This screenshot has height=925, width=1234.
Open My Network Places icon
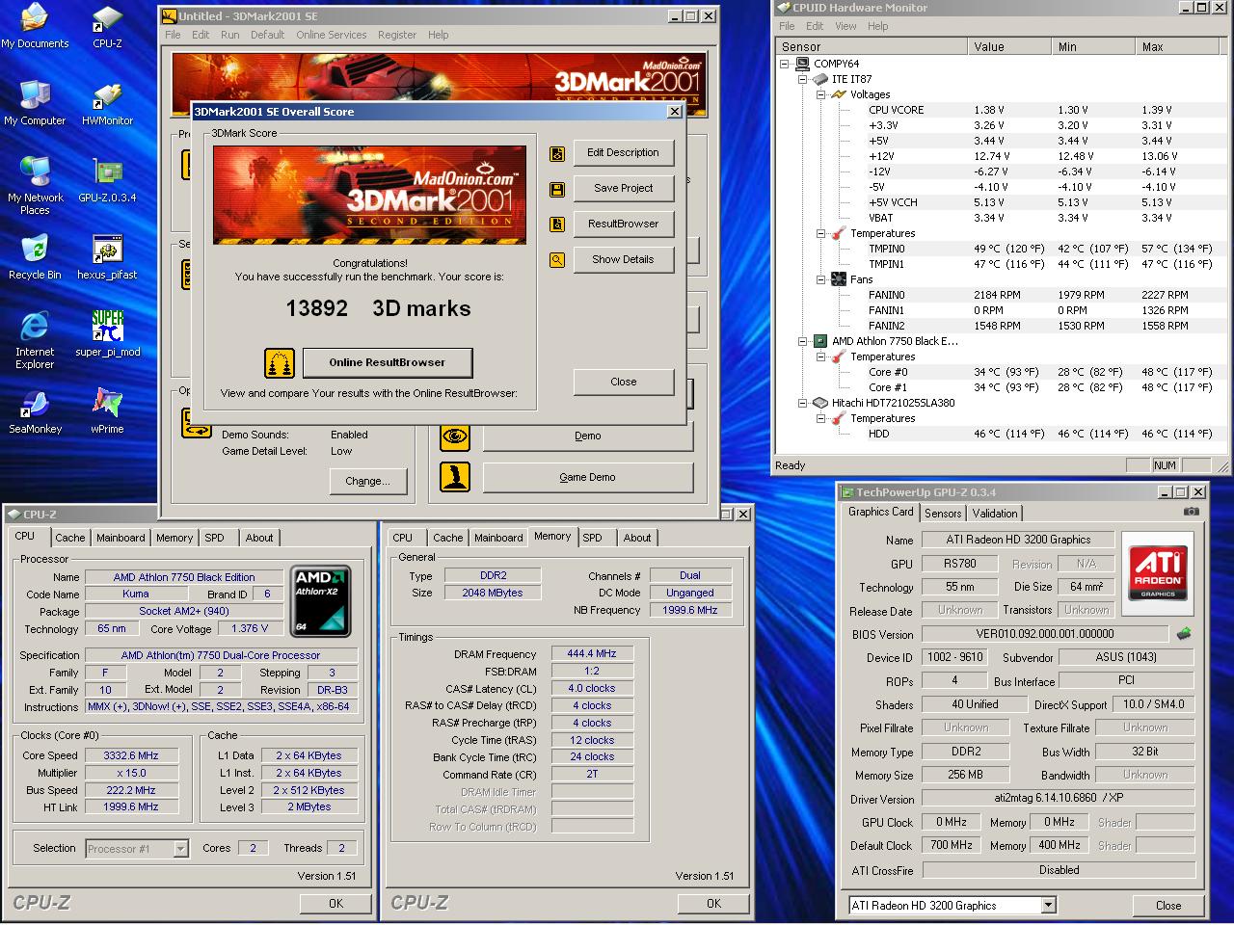[x=35, y=185]
